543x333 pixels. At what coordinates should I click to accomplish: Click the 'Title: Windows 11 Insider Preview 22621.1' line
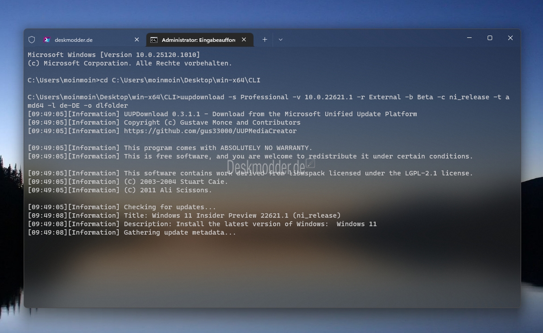click(184, 215)
